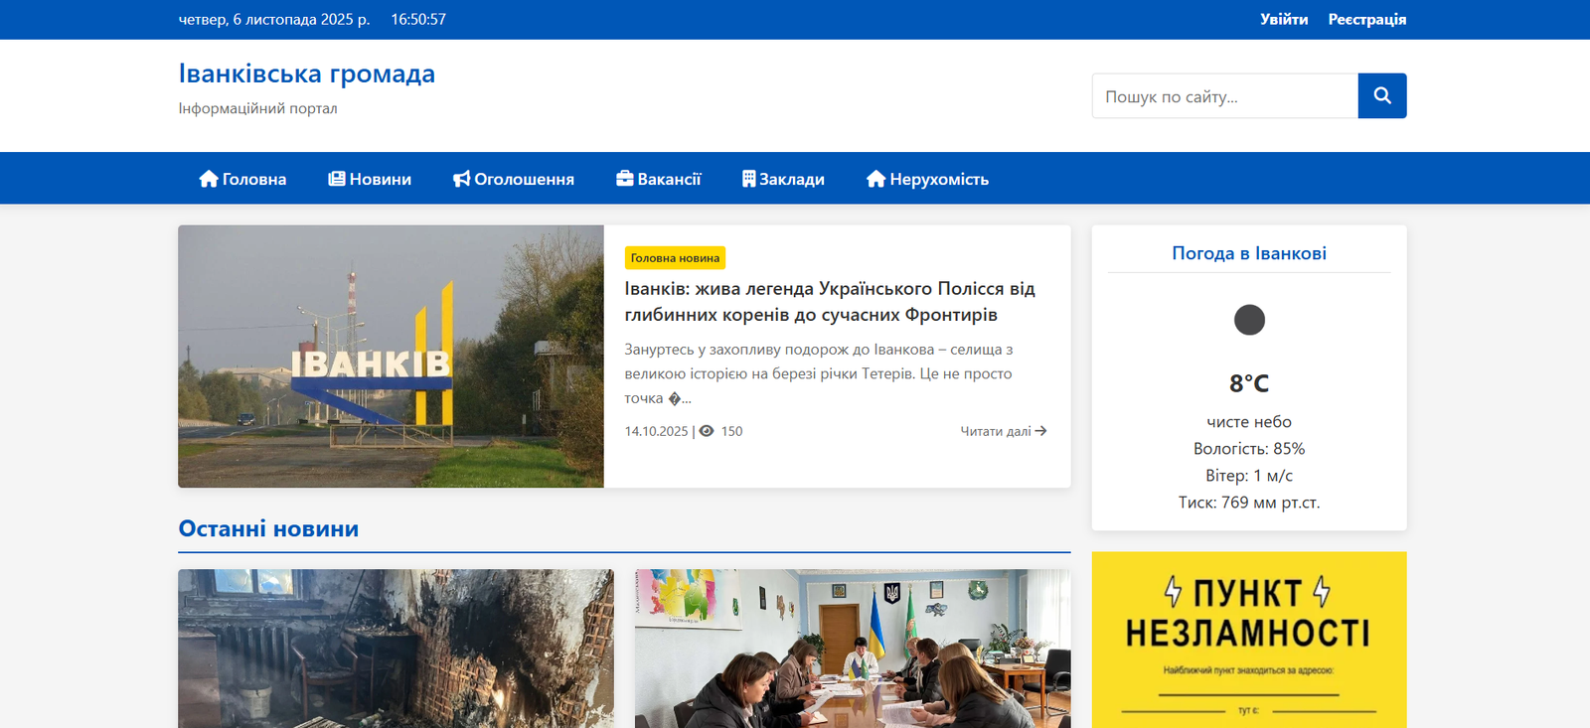This screenshot has height=728, width=1590.
Task: Click the megaphone icon beside Оголошення
Action: tap(461, 179)
